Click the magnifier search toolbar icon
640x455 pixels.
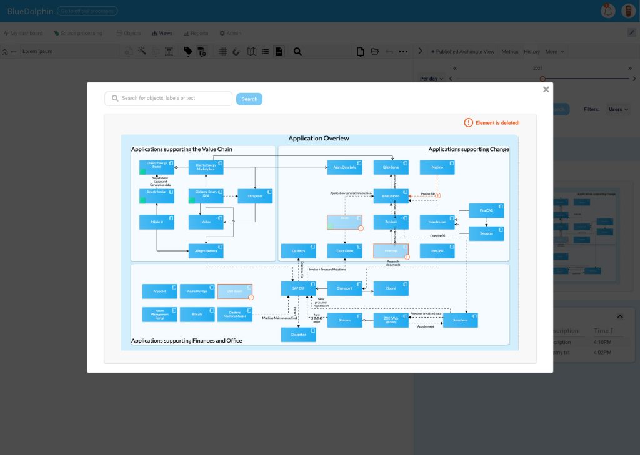coord(297,52)
